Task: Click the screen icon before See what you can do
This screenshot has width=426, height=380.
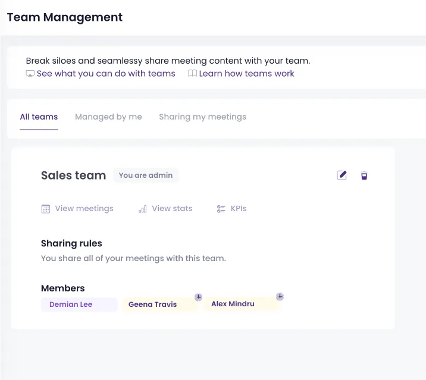Action: tap(30, 74)
